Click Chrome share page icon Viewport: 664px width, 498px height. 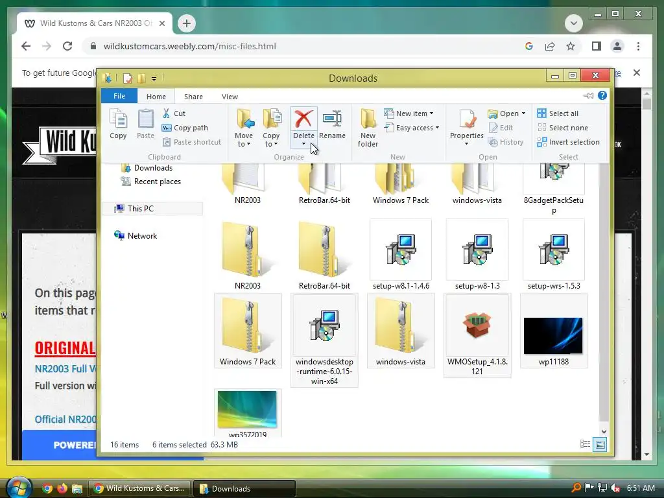pos(550,46)
